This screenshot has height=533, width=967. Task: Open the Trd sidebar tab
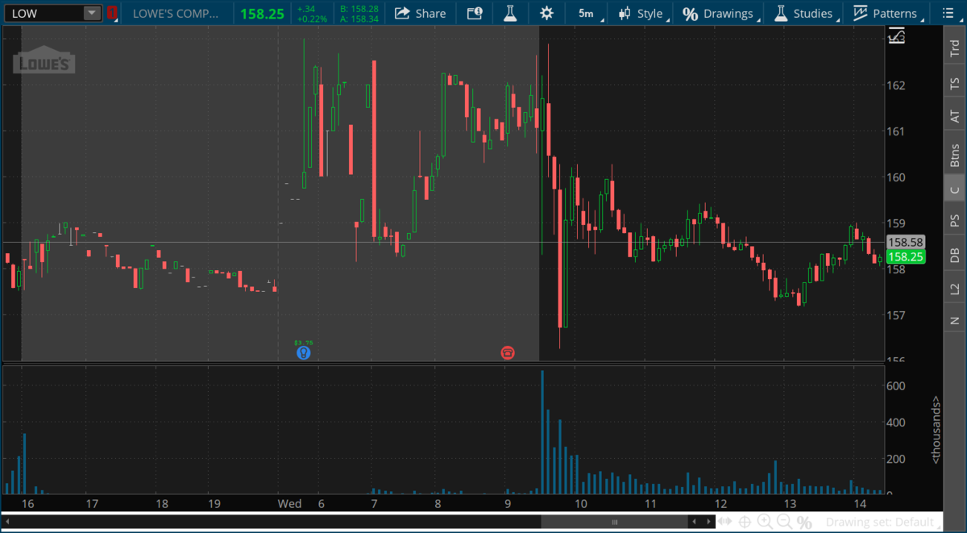(x=955, y=48)
